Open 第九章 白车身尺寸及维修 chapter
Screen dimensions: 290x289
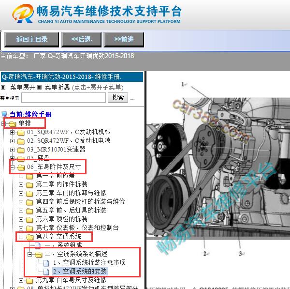point(71,280)
